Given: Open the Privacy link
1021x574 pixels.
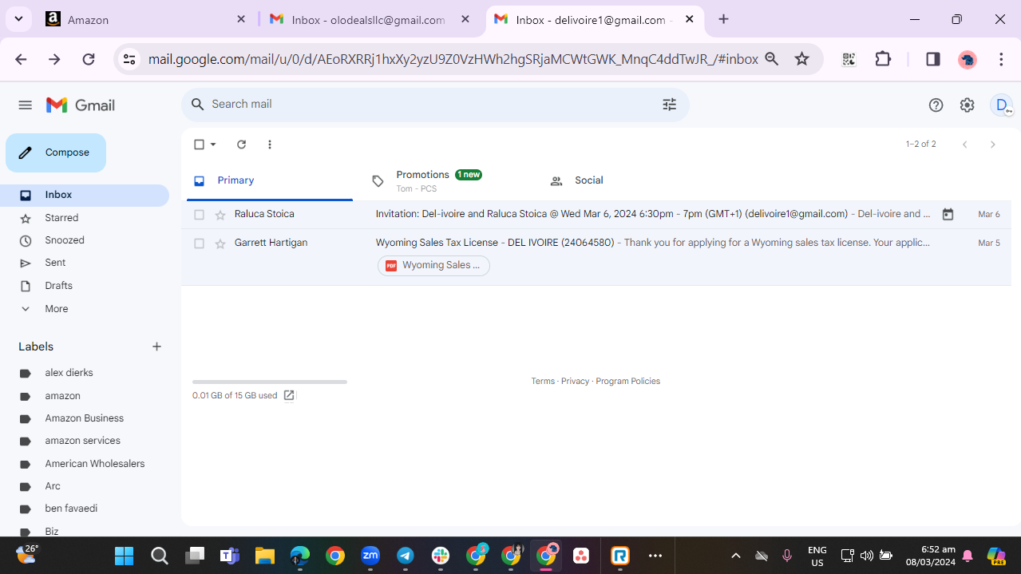Looking at the screenshot, I should tap(575, 382).
